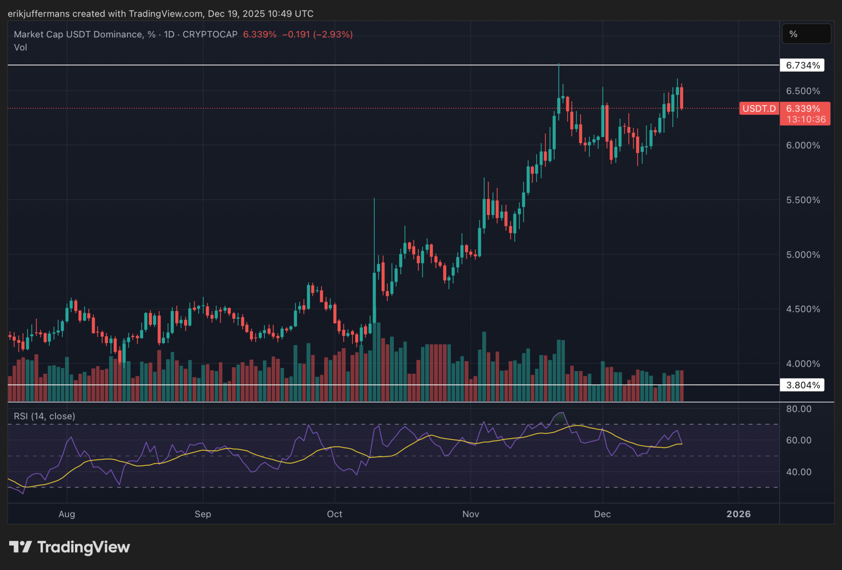Select the 6.734% horizontal line label
Viewport: 842px width, 570px height.
802,65
